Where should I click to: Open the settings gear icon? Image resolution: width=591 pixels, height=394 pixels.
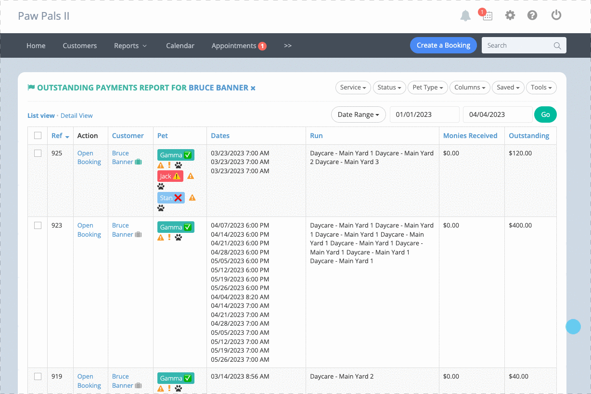pyautogui.click(x=510, y=15)
